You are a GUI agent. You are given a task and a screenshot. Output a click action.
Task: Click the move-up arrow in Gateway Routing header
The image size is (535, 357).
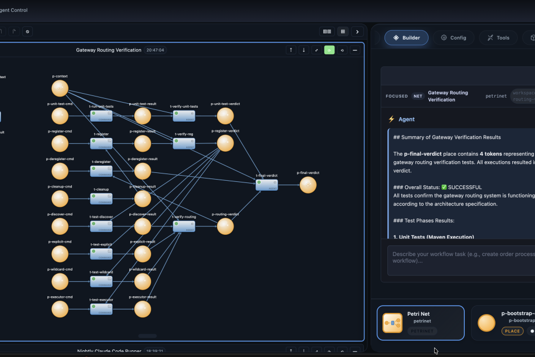pyautogui.click(x=291, y=50)
